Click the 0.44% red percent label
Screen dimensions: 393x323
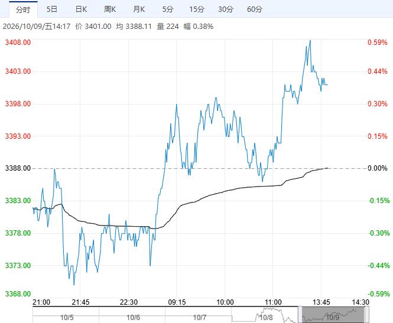(x=378, y=71)
